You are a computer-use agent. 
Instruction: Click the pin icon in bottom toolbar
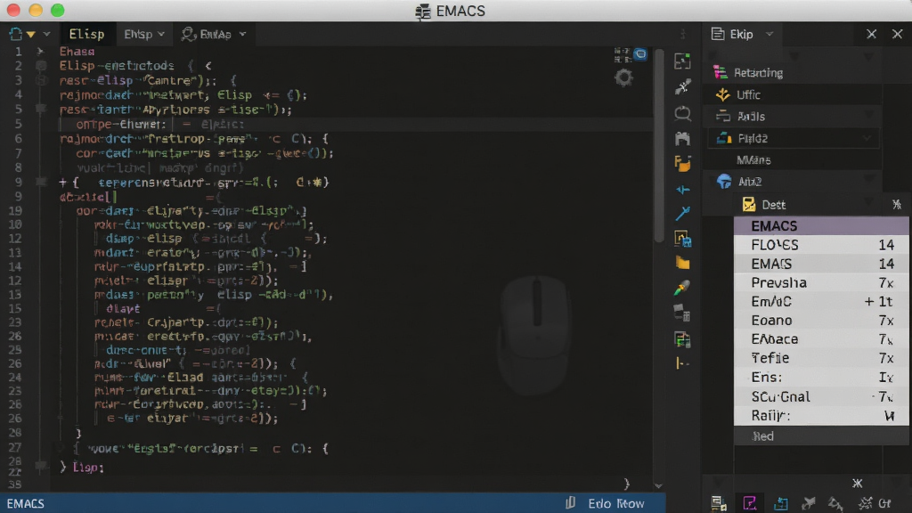pos(809,504)
